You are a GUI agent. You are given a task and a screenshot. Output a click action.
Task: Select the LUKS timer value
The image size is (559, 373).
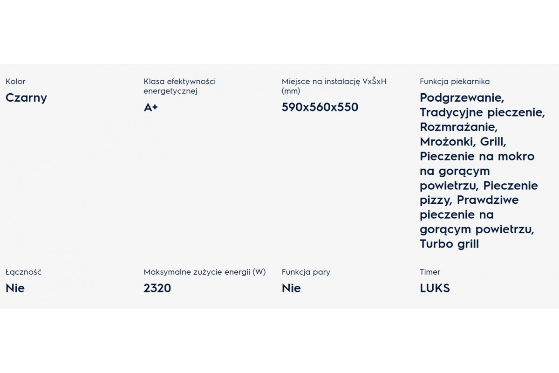point(435,288)
